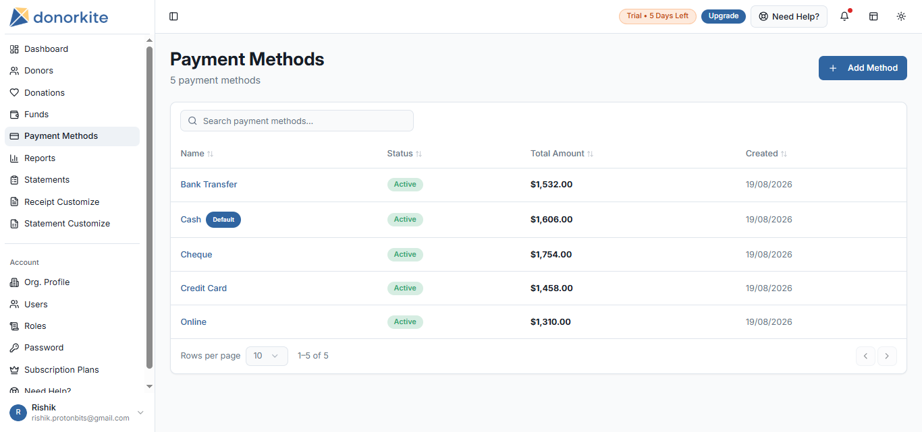Click the Default badge next to Cash
Viewport: 922px width, 432px height.
223,220
